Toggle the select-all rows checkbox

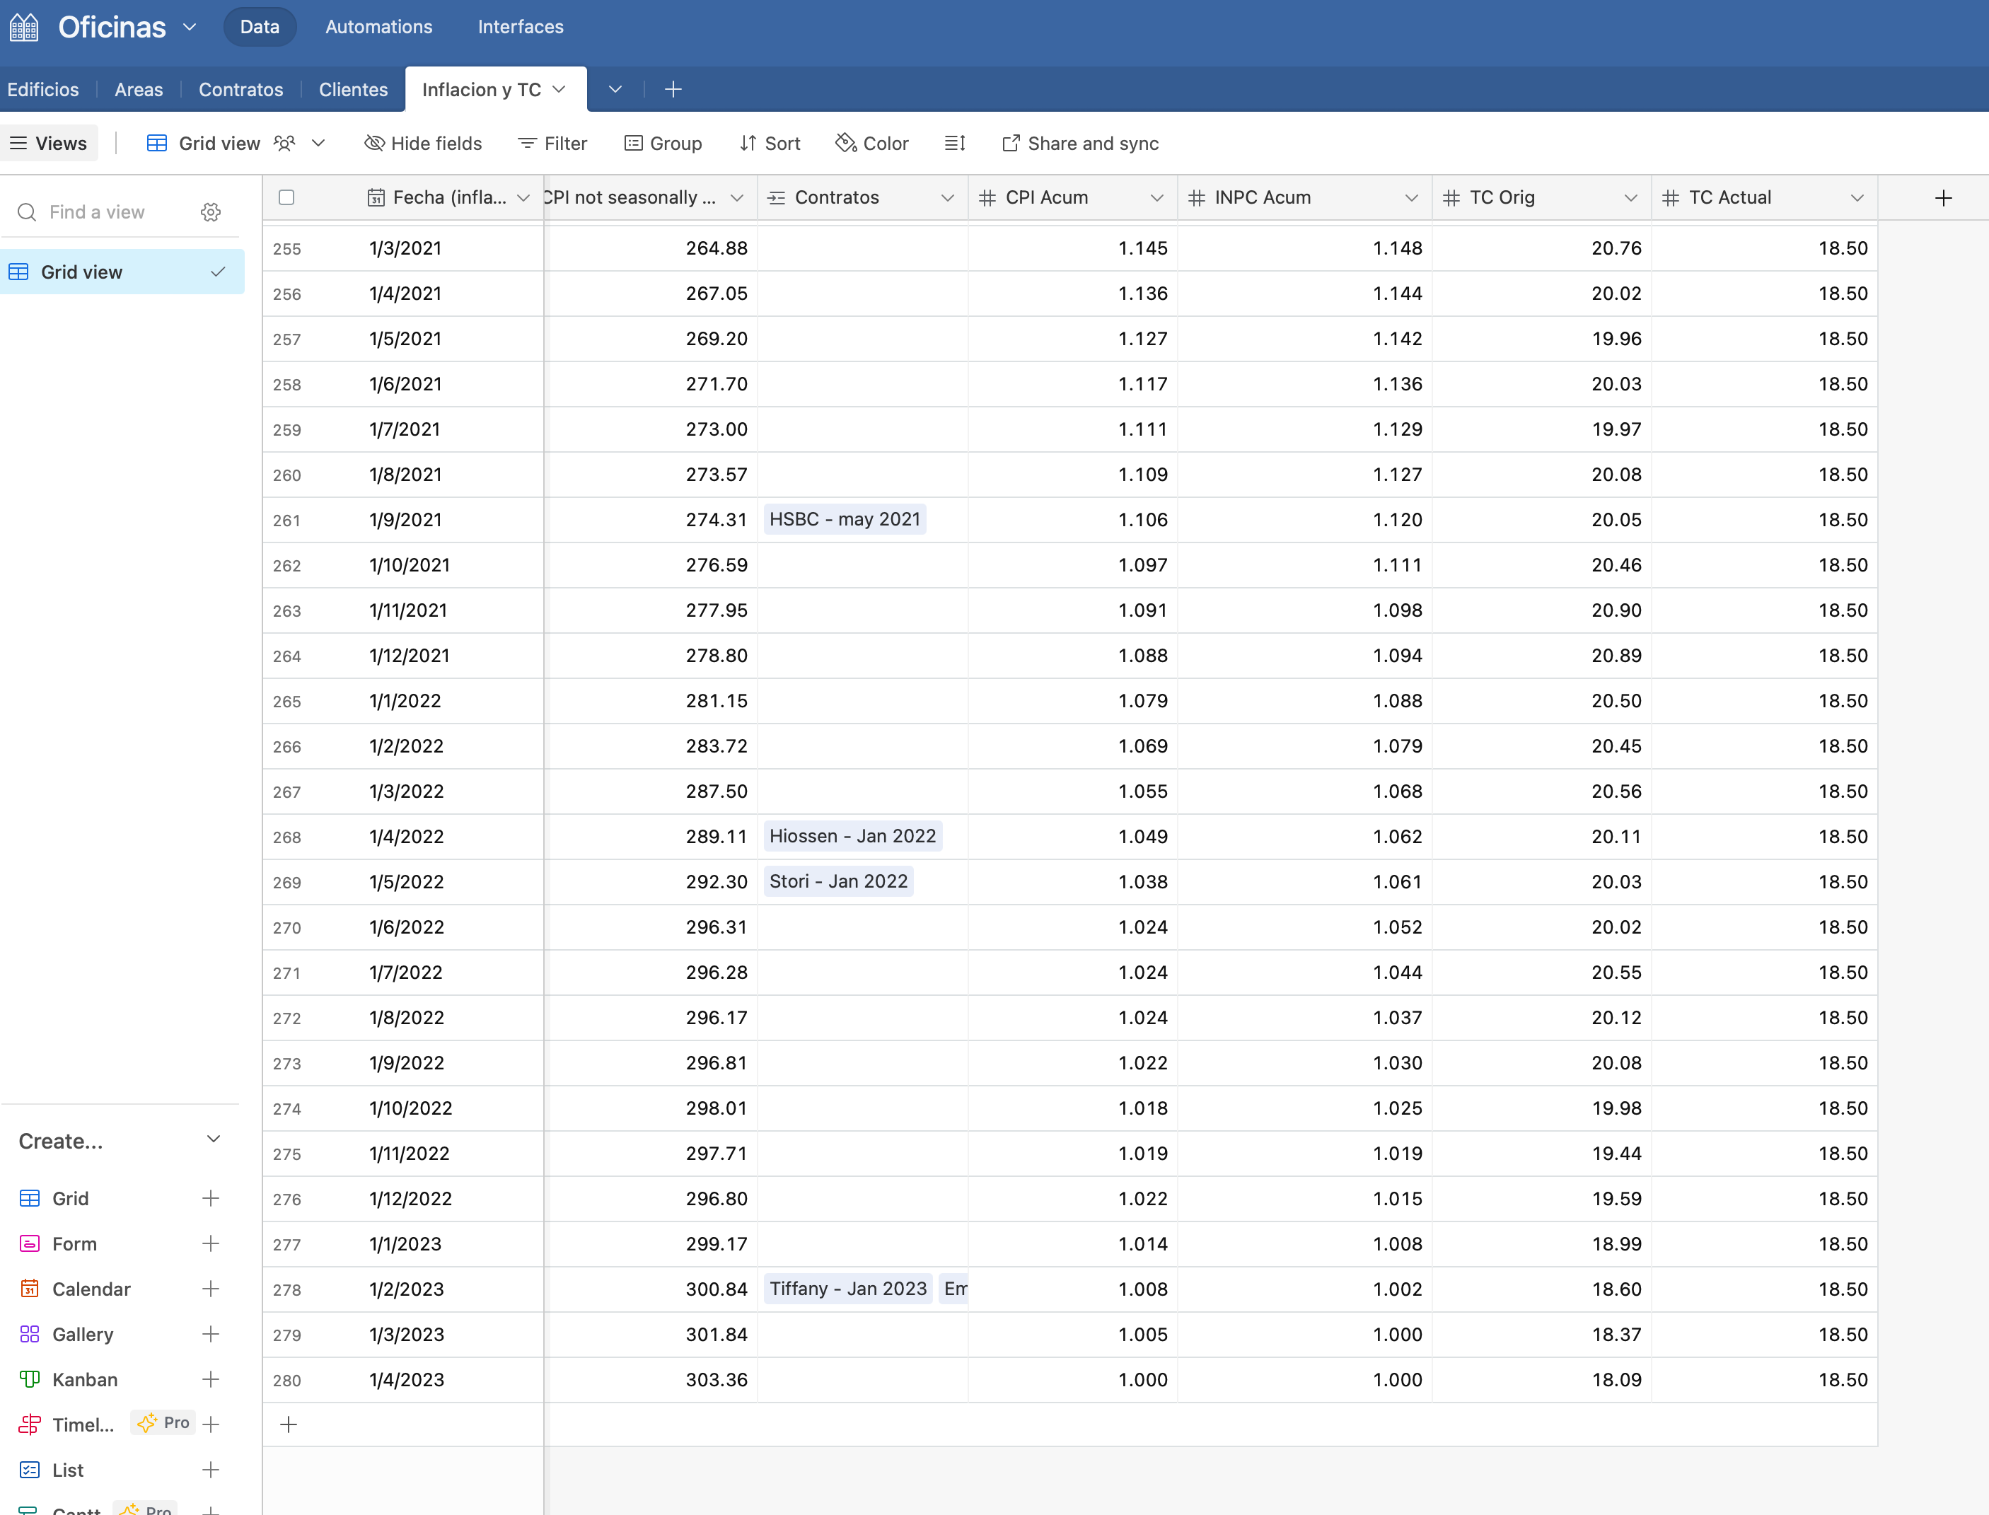click(286, 197)
